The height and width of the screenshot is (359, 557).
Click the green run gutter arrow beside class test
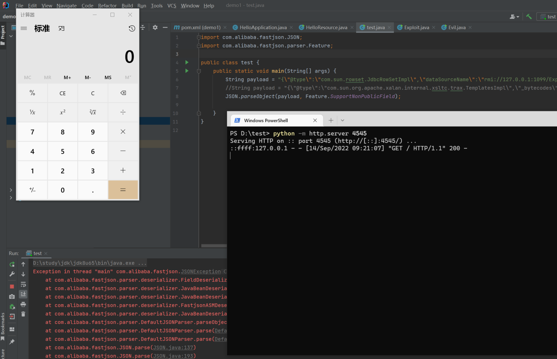pyautogui.click(x=187, y=62)
